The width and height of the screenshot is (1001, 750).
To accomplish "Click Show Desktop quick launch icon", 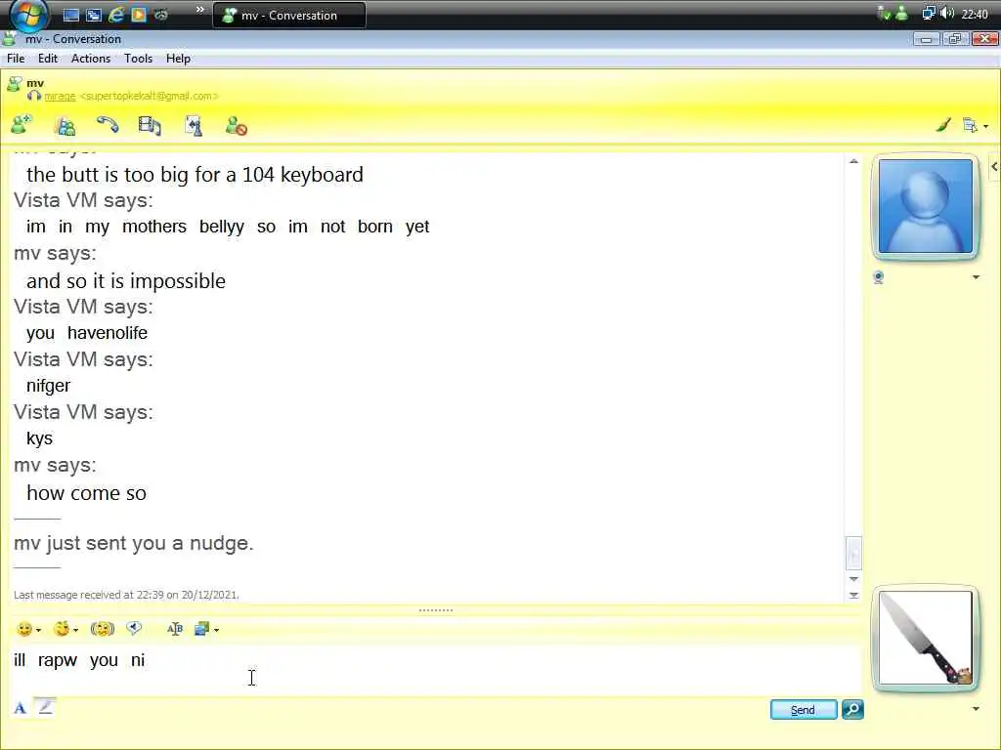I will (70, 15).
